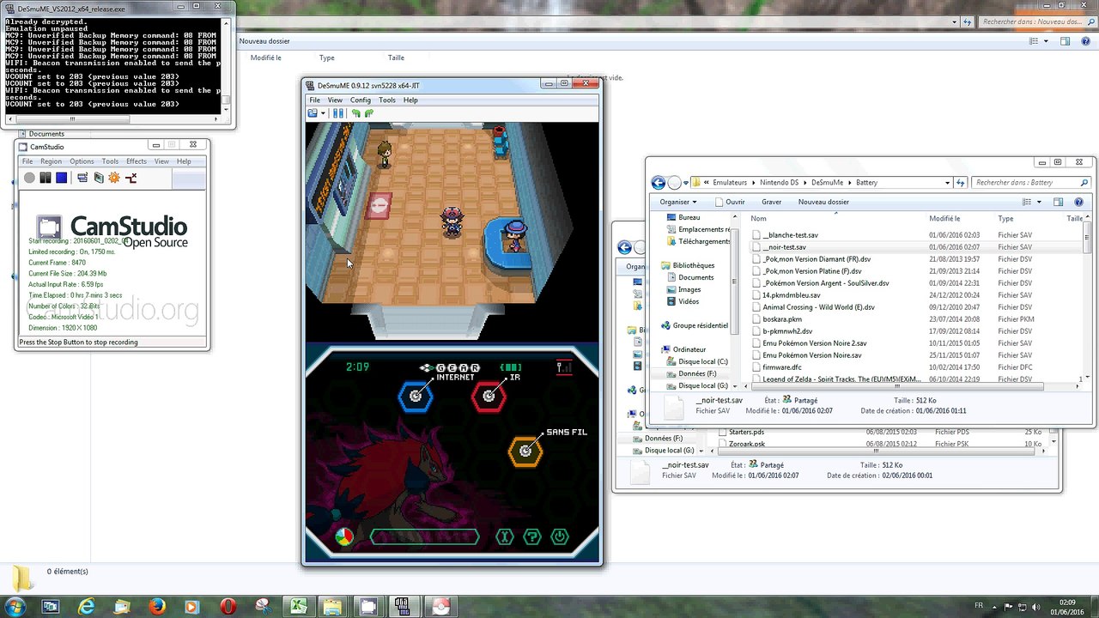Screen dimensions: 1099x618
Task: Click the Windows Start button
Action: (x=15, y=606)
